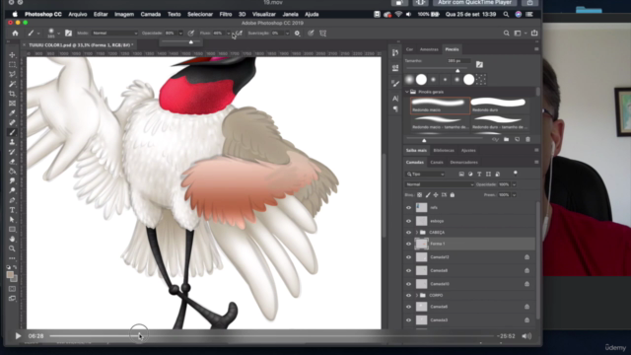The height and width of the screenshot is (355, 631).
Task: Select the Paint Bucket tool
Action: pyautogui.click(x=12, y=171)
